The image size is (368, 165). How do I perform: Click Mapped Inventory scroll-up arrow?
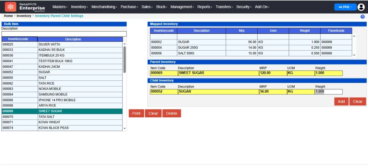pyautogui.click(x=354, y=36)
